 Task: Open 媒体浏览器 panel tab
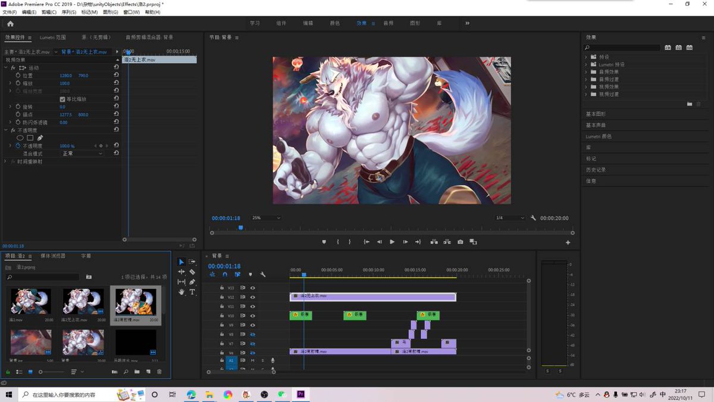53,256
